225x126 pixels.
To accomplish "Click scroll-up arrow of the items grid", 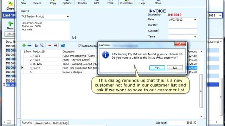I will [201, 51].
